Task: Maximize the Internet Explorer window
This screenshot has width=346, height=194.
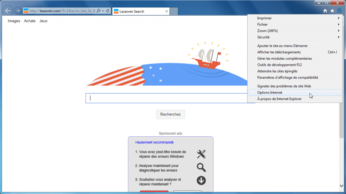Action: click(x=327, y=3)
